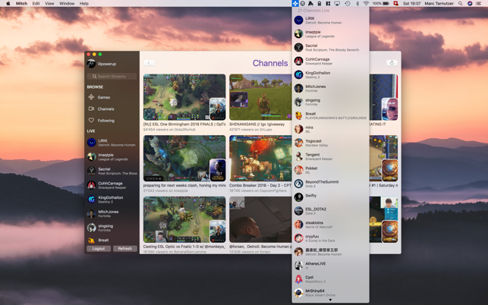Open Spotlight search in the menu bar
Image resolution: width=488 pixels, height=305 pixels.
(x=460, y=4)
